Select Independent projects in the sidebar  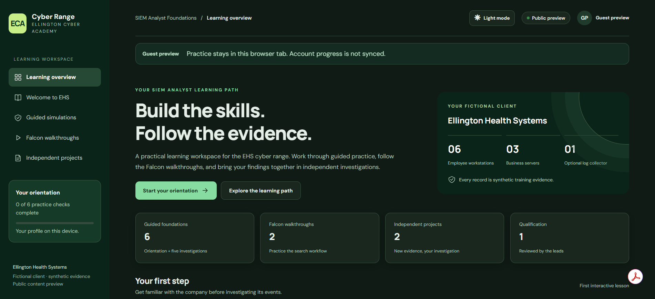(x=55, y=158)
